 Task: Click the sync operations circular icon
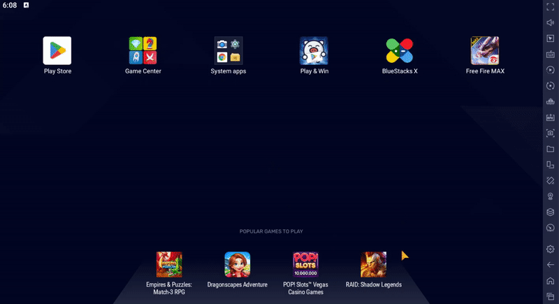pyautogui.click(x=551, y=85)
